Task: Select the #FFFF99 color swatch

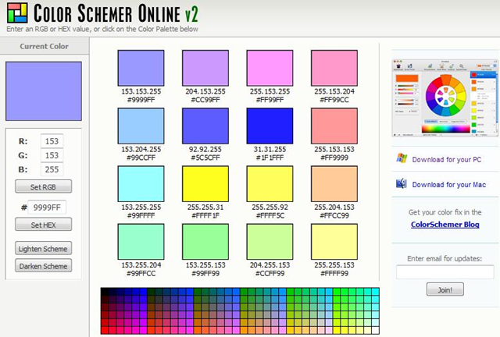Action: tap(334, 242)
